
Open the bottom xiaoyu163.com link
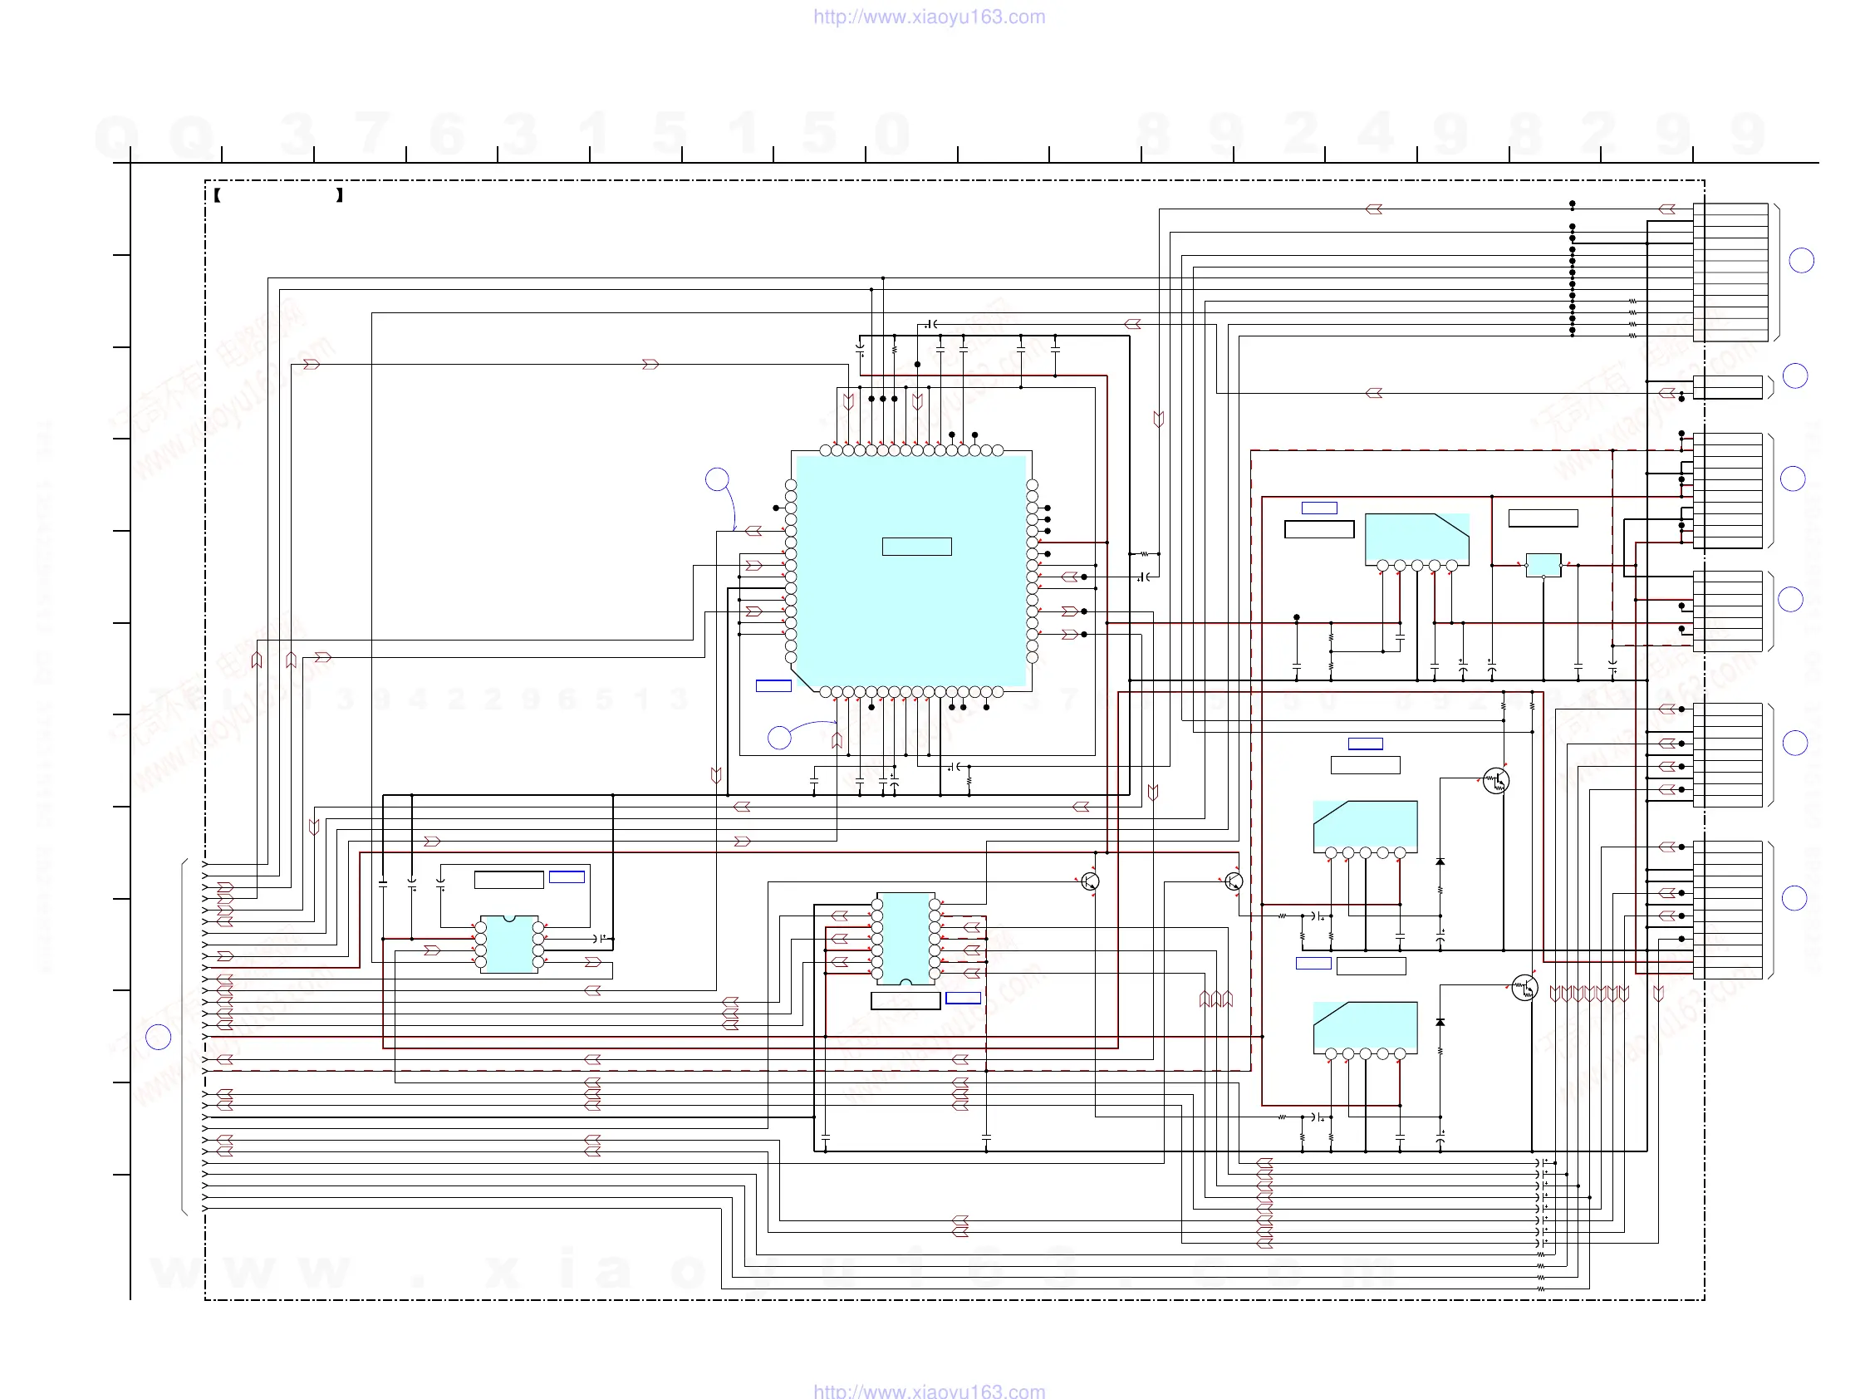(929, 1391)
